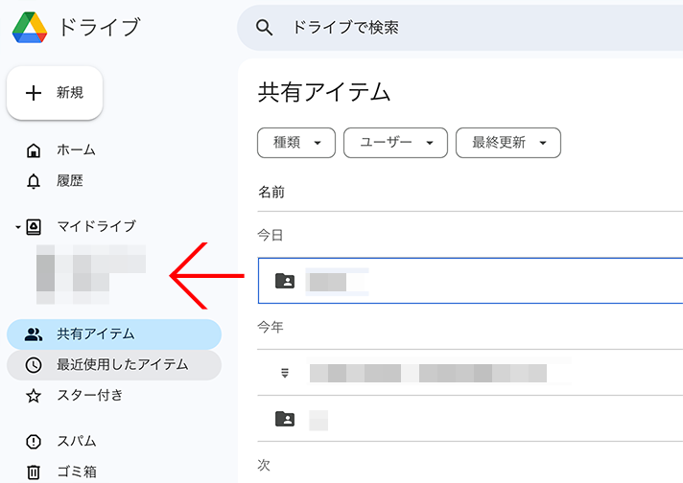Open the 種類 filter dropdown
The image size is (683, 483).
pos(295,143)
